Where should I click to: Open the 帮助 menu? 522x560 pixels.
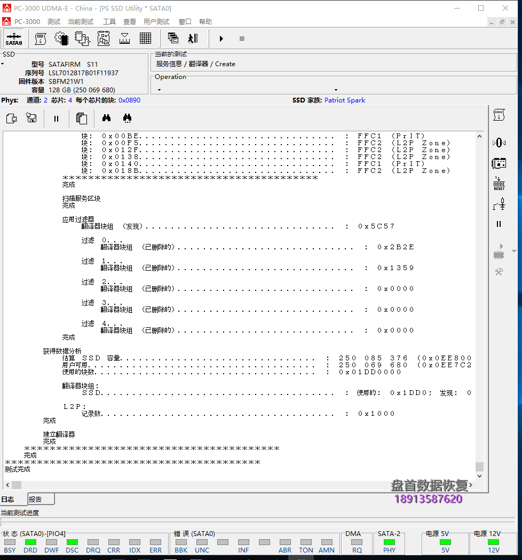205,21
